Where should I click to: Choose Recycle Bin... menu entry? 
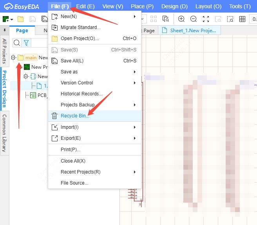[x=94, y=116]
